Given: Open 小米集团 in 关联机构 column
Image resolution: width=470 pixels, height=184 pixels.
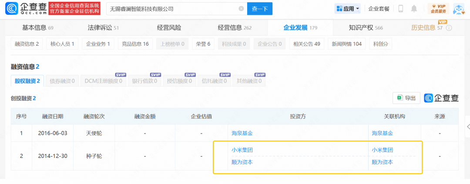Looking at the screenshot, I should 382,150.
